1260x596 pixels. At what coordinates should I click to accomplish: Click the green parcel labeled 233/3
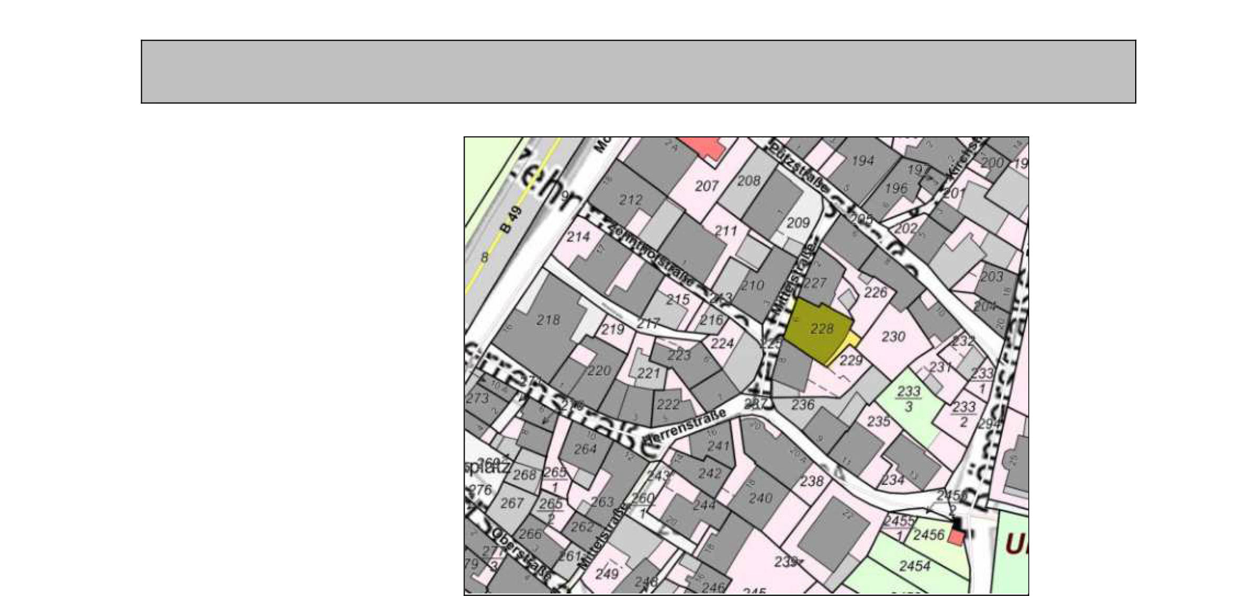(910, 399)
